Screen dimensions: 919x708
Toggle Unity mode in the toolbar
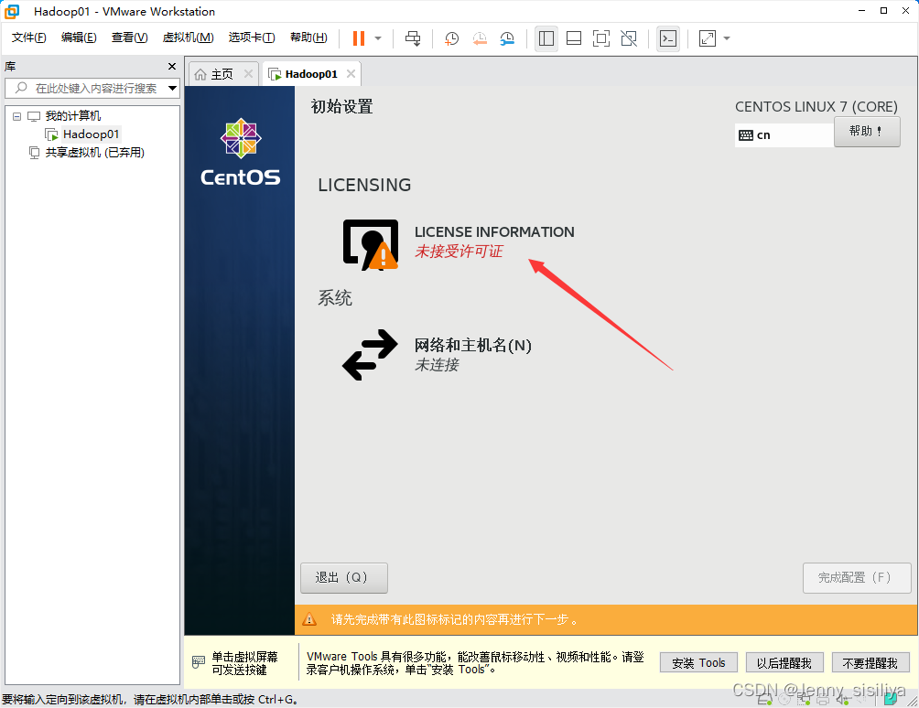627,38
